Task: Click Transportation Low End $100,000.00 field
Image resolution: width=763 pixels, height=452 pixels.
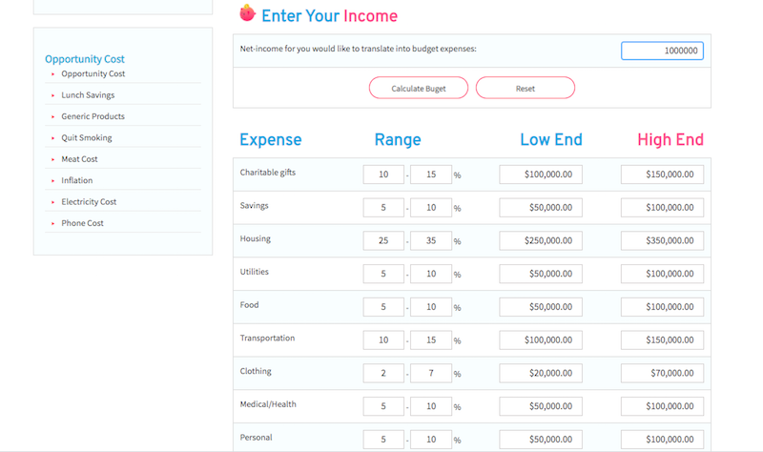Action: [x=541, y=339]
